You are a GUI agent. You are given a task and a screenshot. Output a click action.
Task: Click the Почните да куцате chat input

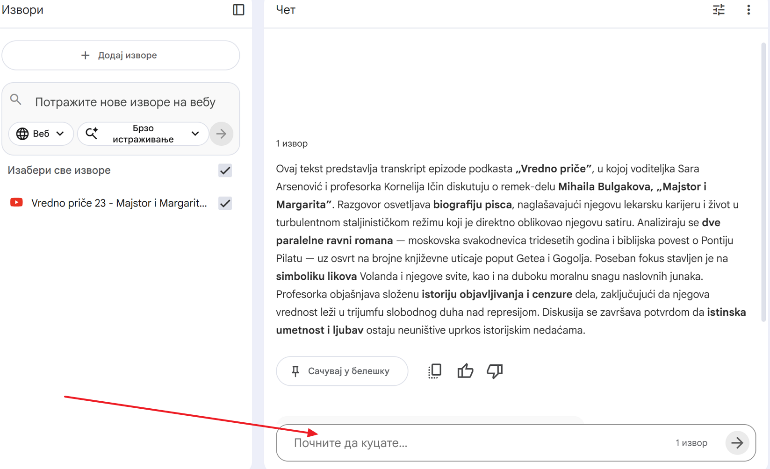[468, 443]
